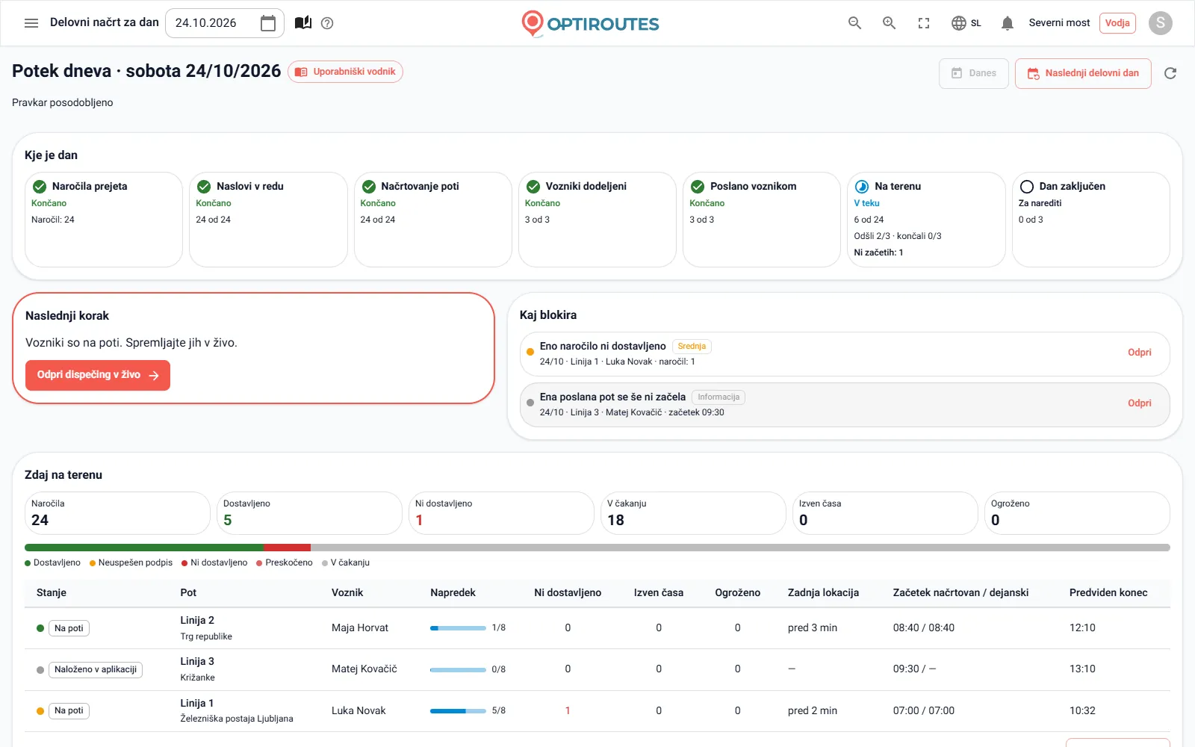Sort by Napredek column header
The image size is (1195, 747).
(453, 592)
